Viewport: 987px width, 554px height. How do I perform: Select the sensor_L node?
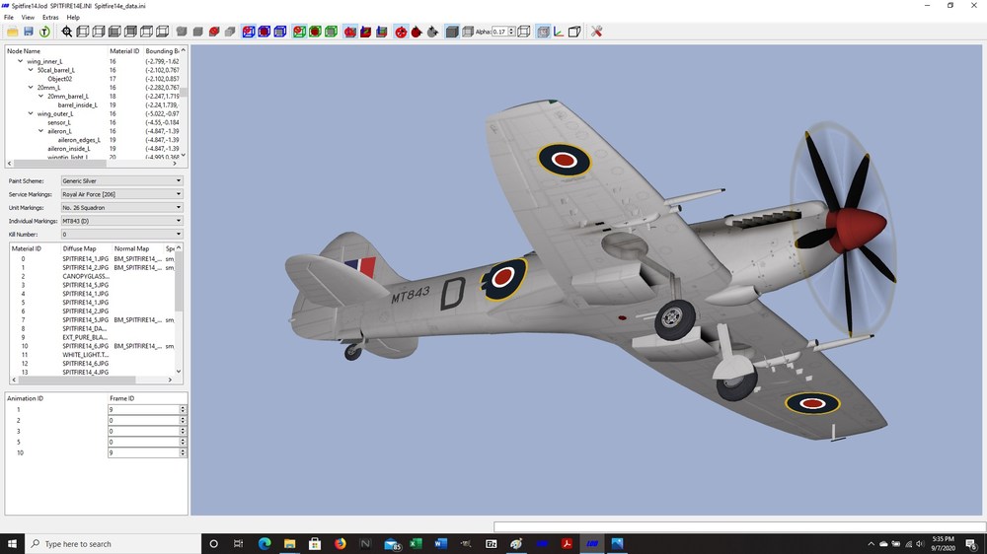click(x=59, y=122)
